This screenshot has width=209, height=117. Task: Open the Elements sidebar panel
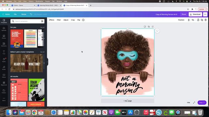tap(4, 45)
